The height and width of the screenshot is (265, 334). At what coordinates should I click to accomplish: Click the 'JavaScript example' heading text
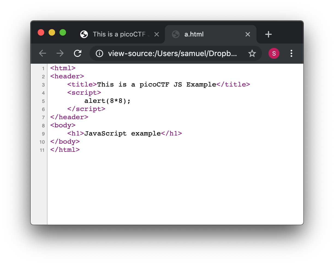(123, 134)
